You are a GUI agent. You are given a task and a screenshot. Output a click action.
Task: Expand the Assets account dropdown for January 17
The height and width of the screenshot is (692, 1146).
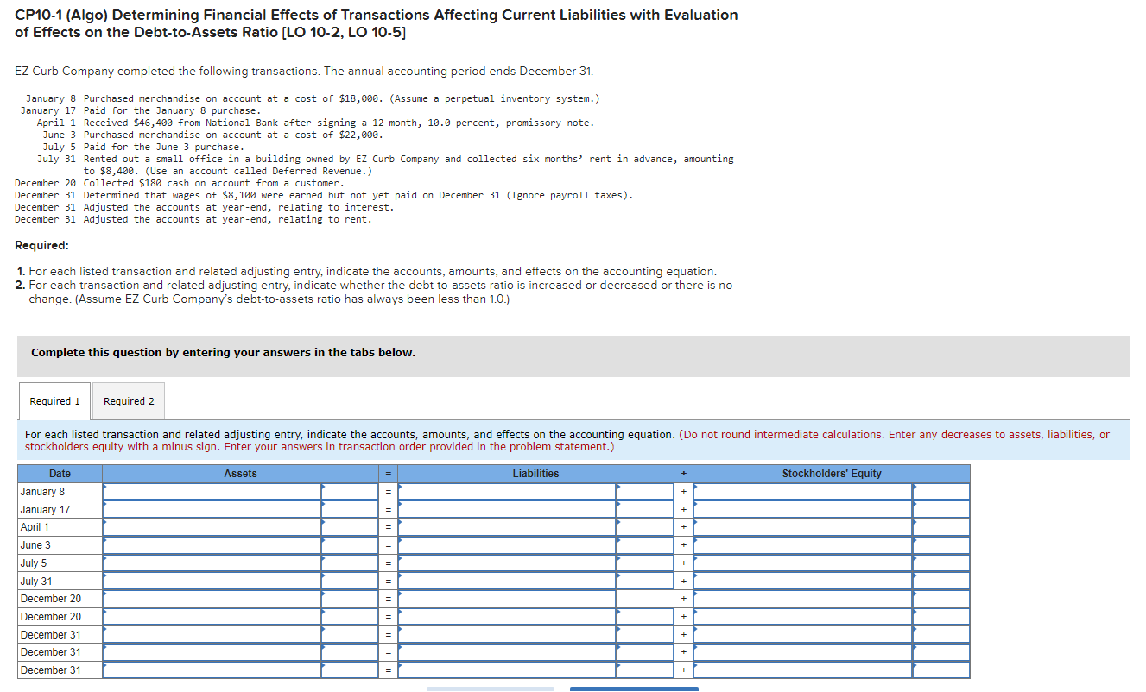point(210,509)
